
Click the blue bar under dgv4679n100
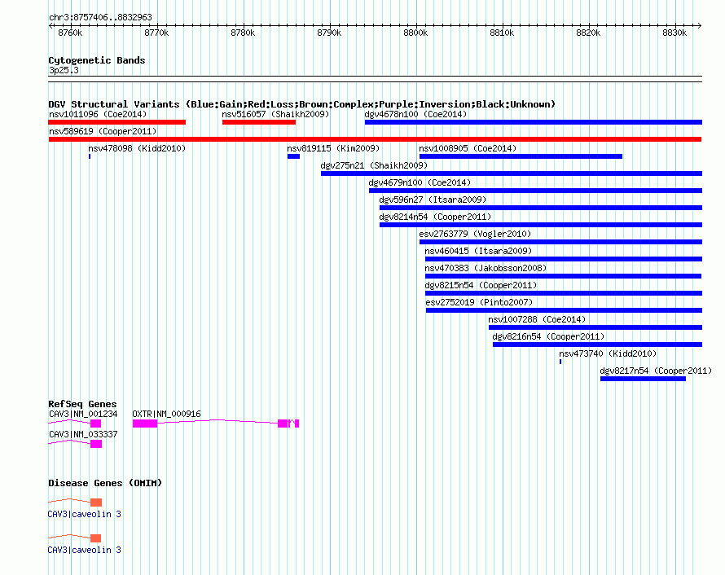coord(535,191)
